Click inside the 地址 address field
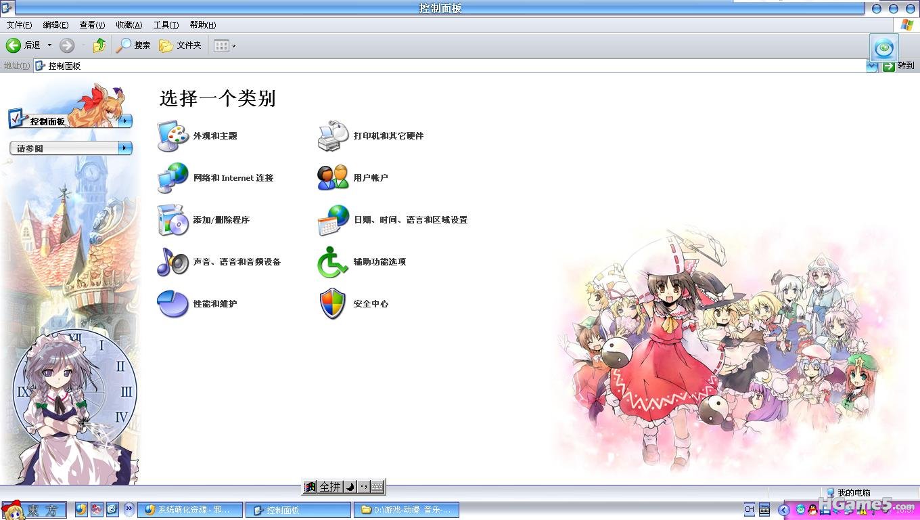920x520 pixels. (450, 66)
